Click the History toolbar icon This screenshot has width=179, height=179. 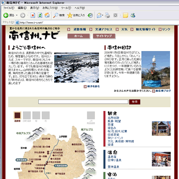point(90,15)
